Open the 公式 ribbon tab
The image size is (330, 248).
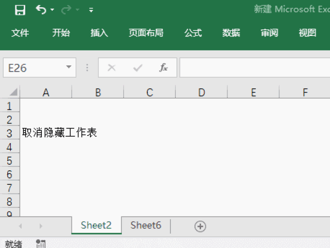pyautogui.click(x=193, y=33)
